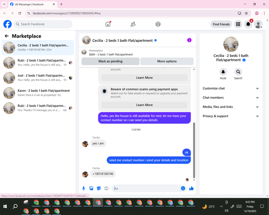The width and height of the screenshot is (269, 215).
Task: Expand the Customize chat section
Action: click(231, 88)
